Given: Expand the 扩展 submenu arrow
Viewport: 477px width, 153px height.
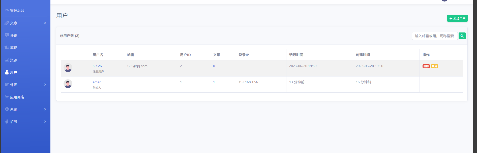Looking at the screenshot, I should tap(45, 122).
